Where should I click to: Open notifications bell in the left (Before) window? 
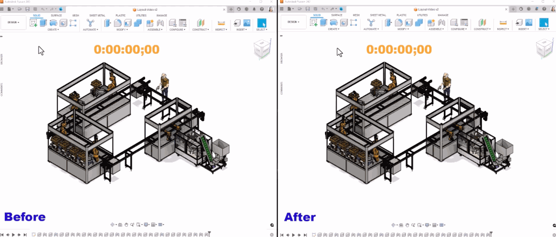click(x=254, y=9)
